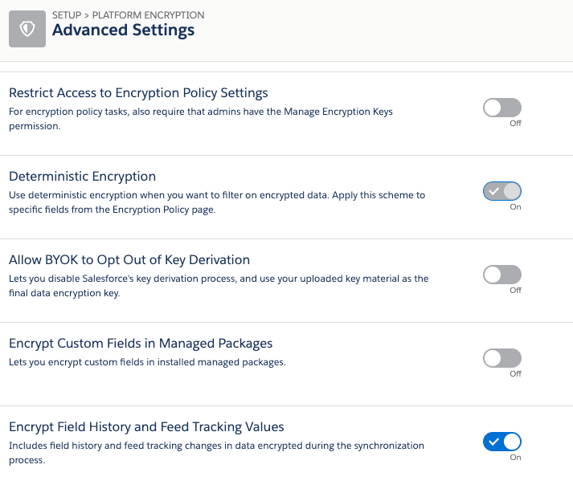
Task: Enable Allow BYOK to Opt Out toggle
Action: click(x=502, y=275)
